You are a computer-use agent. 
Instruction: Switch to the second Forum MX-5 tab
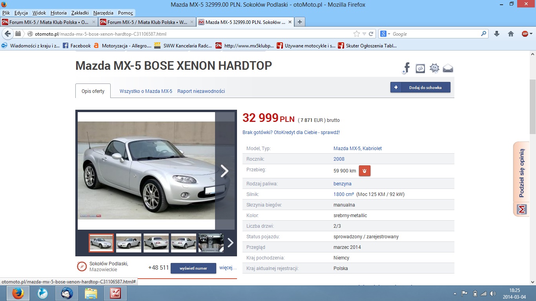pyautogui.click(x=147, y=22)
